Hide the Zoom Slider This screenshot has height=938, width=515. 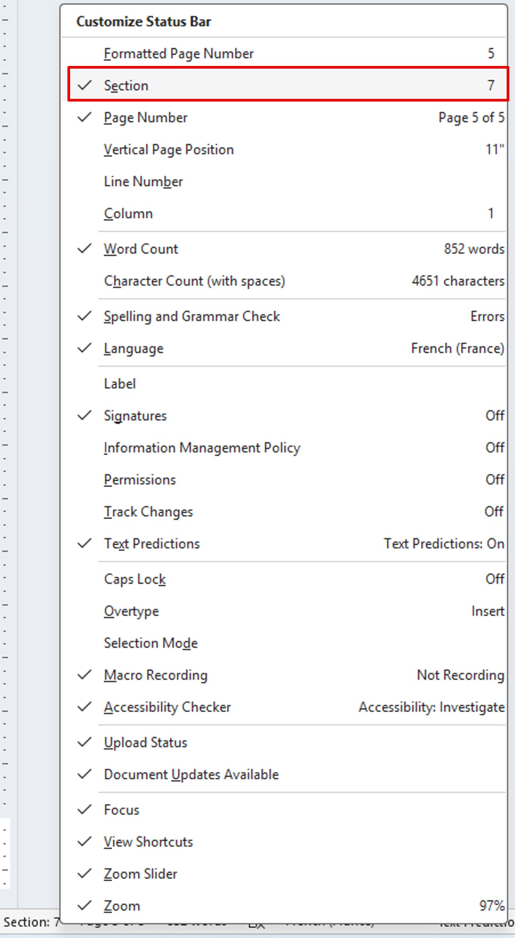tap(140, 874)
